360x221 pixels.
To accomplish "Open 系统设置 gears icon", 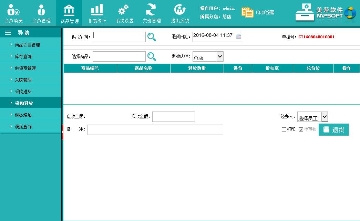I will click(124, 10).
